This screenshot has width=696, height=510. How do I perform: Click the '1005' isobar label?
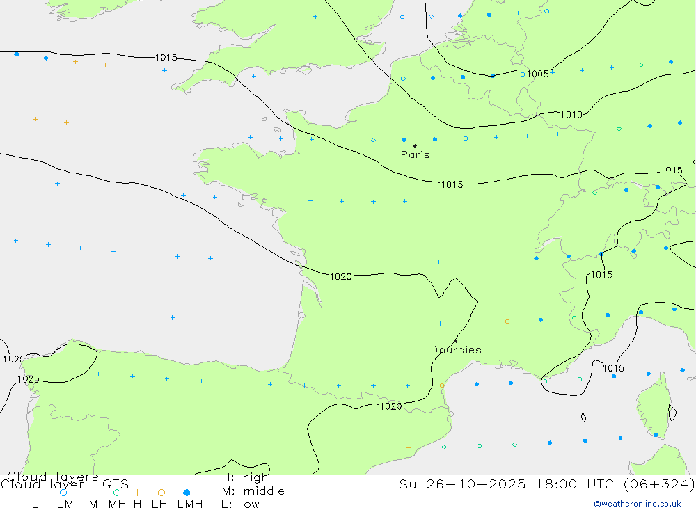[x=537, y=74]
